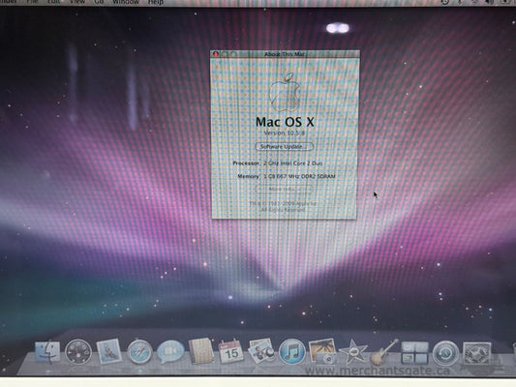Screen dimensions: 516x387
Task: Click the 667 MHz DDR2 SDRAM text
Action: (x=306, y=176)
